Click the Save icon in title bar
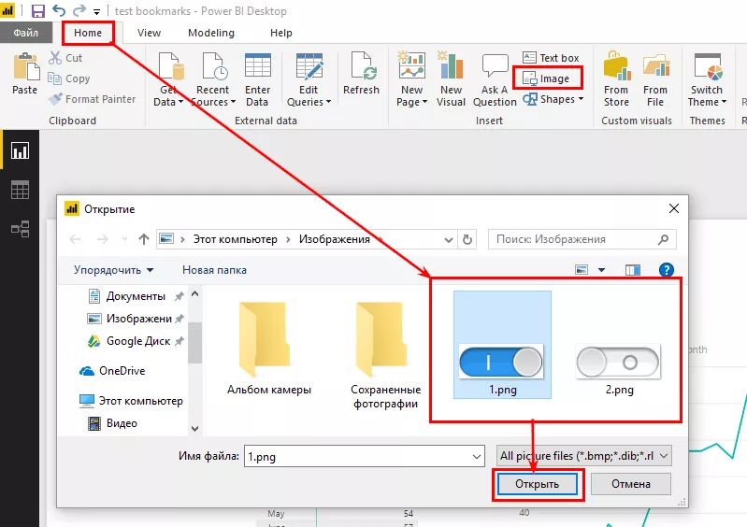Image resolution: width=747 pixels, height=527 pixels. point(37,10)
